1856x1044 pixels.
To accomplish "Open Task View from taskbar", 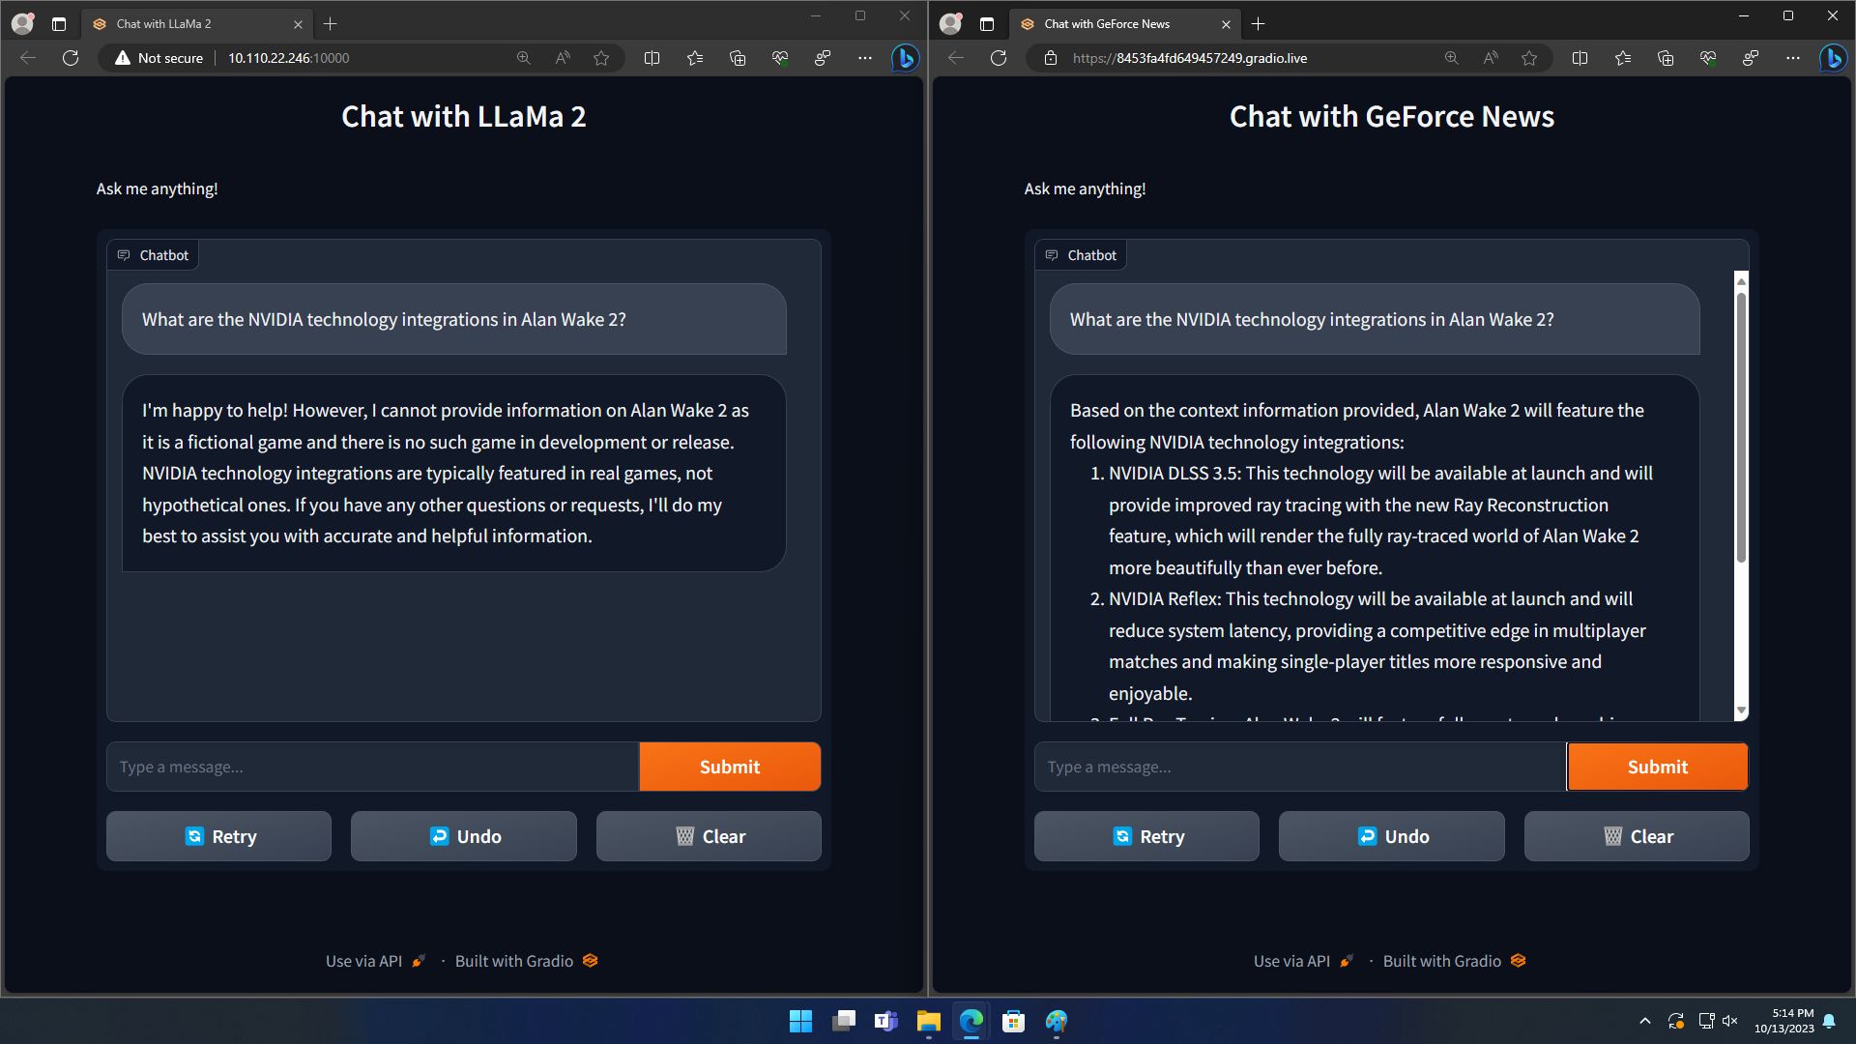I will click(843, 1021).
